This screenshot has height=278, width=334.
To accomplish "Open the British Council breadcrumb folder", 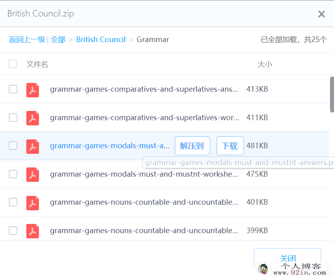I will pos(101,40).
